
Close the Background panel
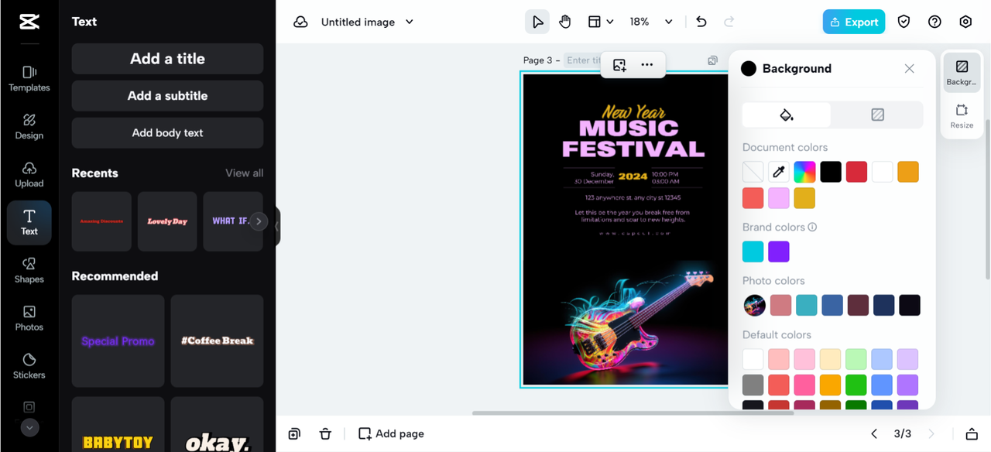pyautogui.click(x=909, y=69)
